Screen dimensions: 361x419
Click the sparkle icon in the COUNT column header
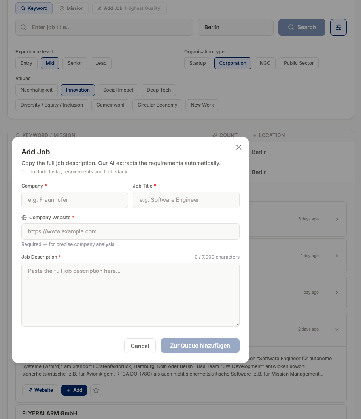point(214,135)
